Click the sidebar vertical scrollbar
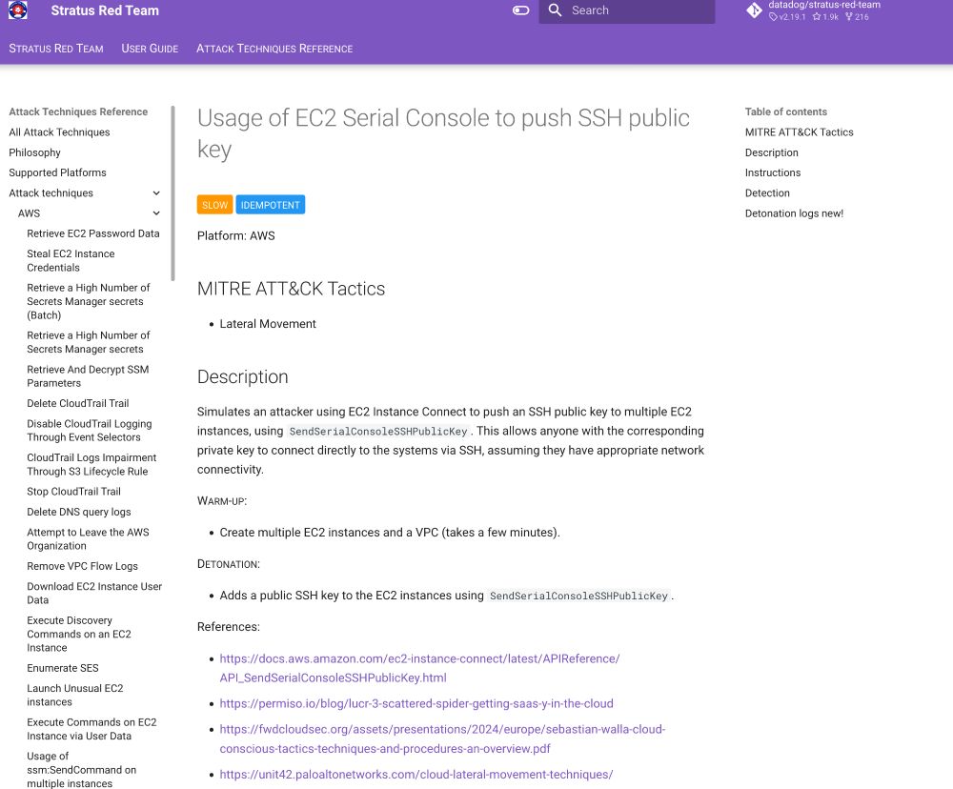This screenshot has width=953, height=789. (172, 193)
